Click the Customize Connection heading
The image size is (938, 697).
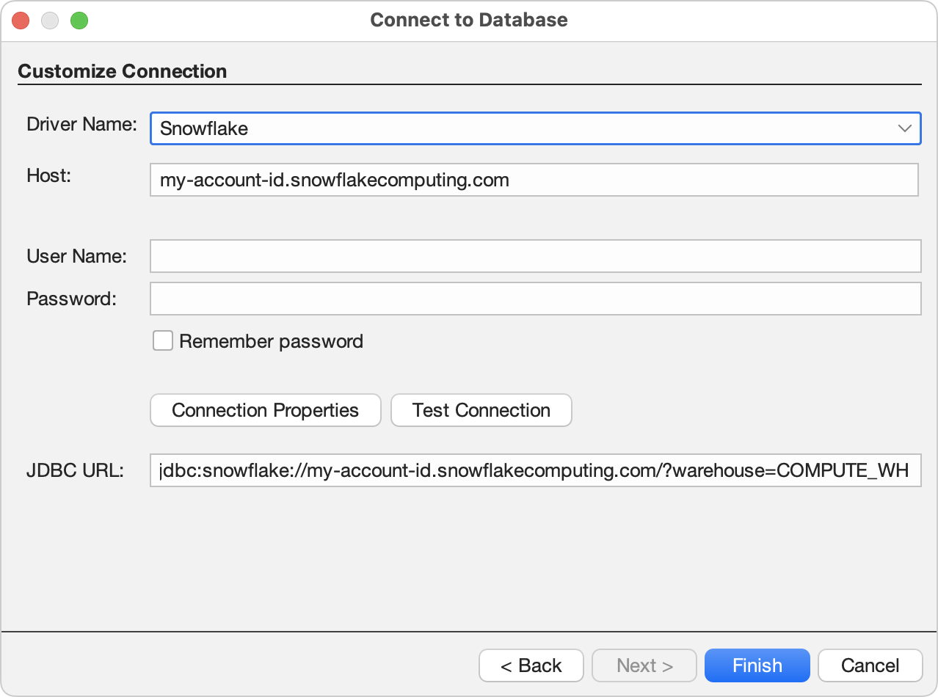tap(122, 71)
